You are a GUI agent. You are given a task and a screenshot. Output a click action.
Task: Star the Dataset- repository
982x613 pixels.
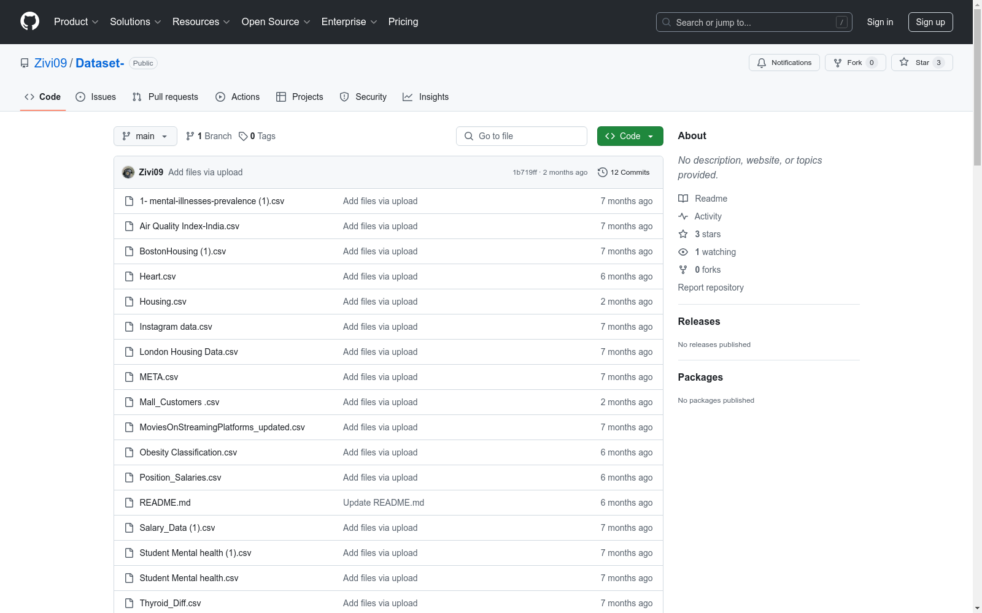coord(922,63)
